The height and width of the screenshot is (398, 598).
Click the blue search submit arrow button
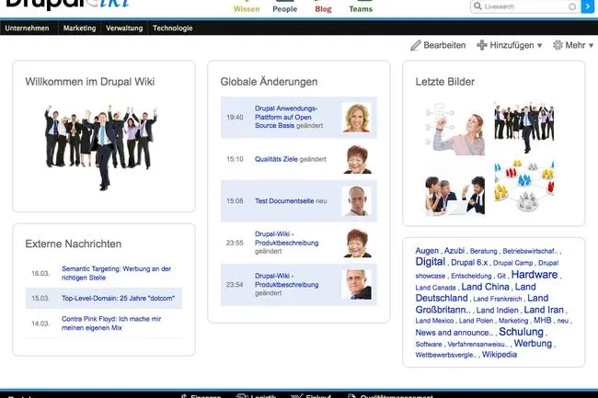(x=587, y=6)
